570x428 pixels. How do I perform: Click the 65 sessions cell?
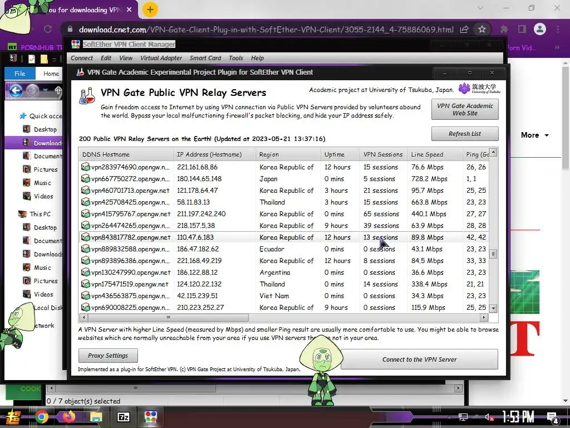pos(381,213)
